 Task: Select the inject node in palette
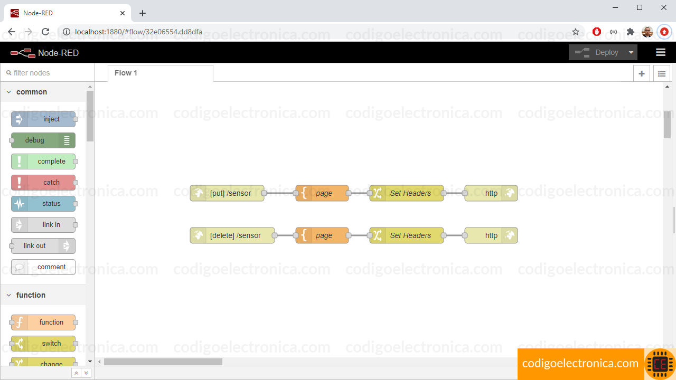point(43,119)
